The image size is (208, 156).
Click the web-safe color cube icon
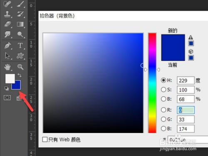tap(191, 51)
